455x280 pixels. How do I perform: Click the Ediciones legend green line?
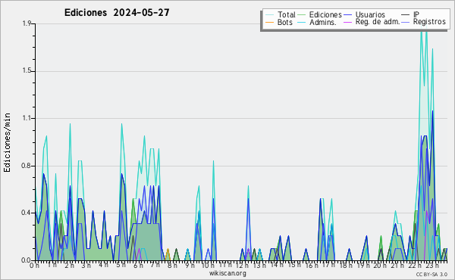pos(302,15)
